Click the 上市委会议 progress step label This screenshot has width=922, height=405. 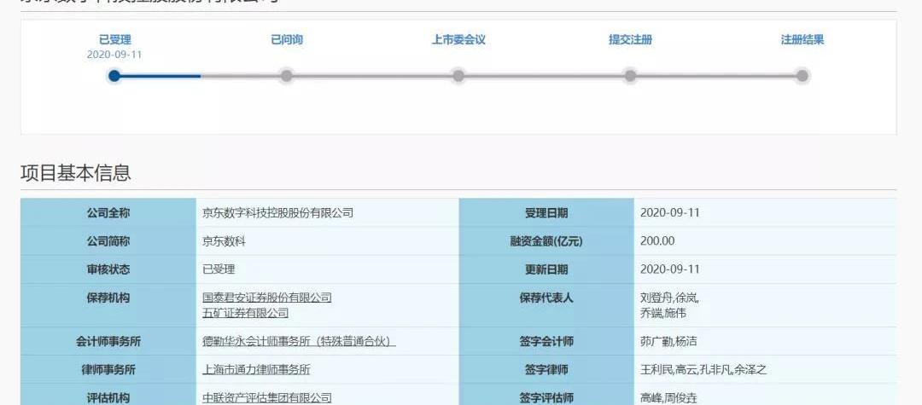(458, 40)
